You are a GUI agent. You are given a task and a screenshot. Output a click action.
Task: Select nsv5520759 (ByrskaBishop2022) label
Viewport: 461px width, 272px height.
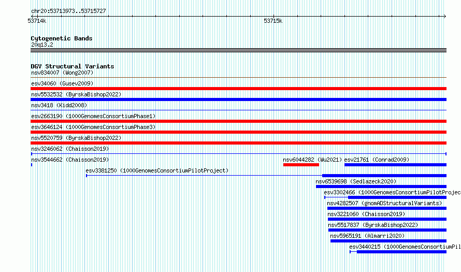(76, 138)
